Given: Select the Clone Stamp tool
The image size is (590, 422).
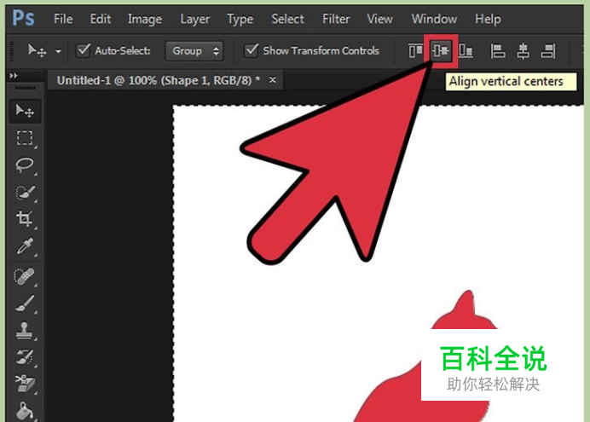Looking at the screenshot, I should pos(25,330).
